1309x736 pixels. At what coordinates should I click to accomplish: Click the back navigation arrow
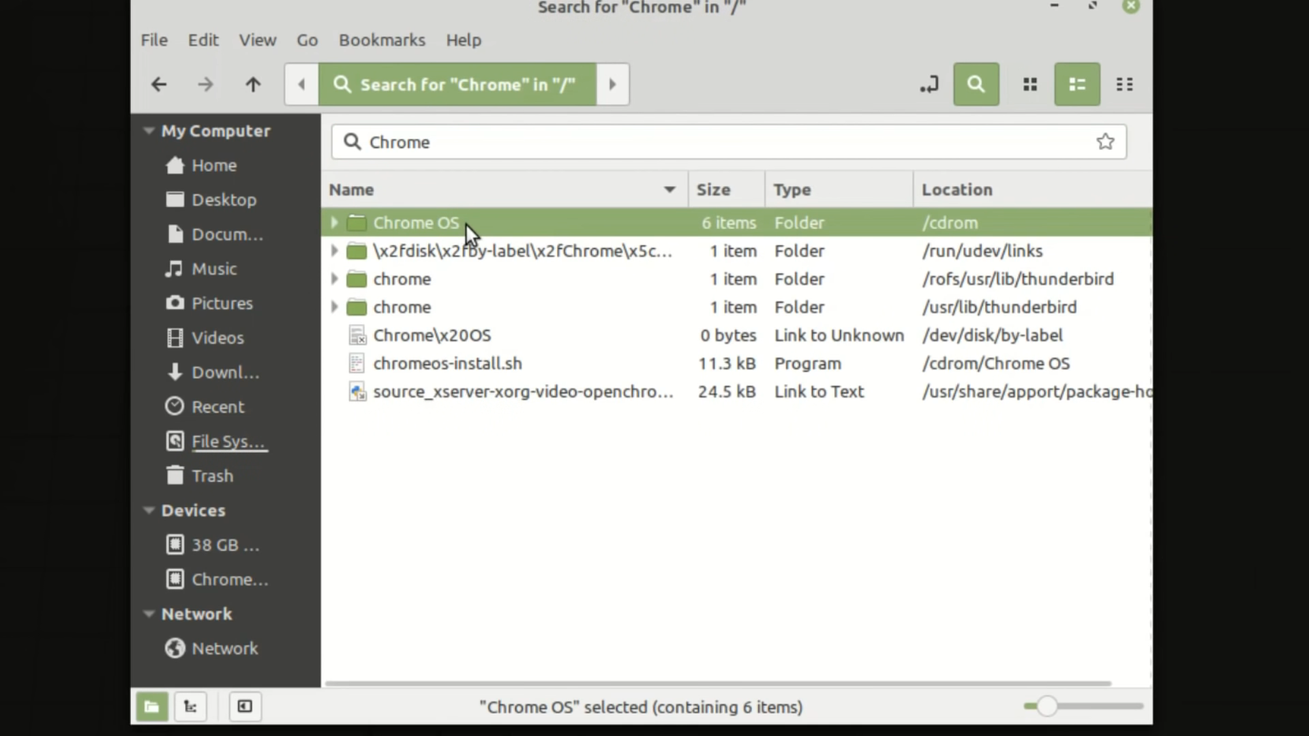click(159, 85)
